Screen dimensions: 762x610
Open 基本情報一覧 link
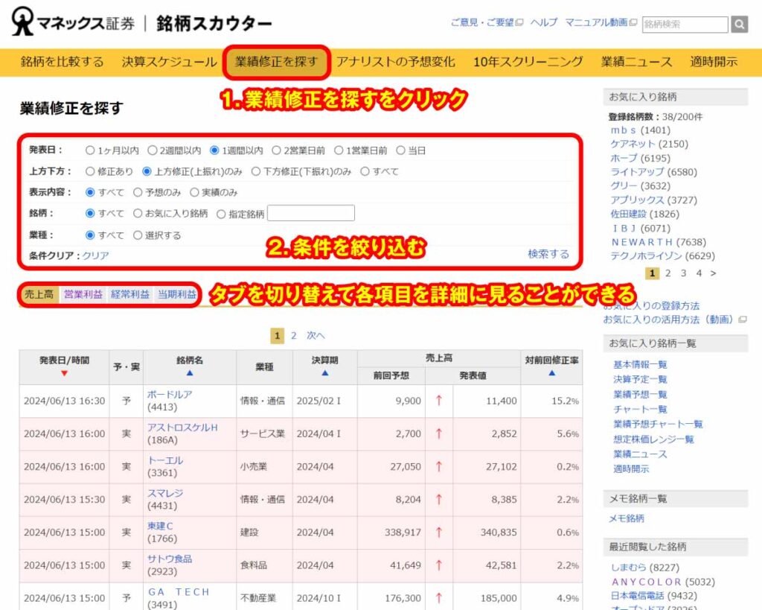click(640, 364)
